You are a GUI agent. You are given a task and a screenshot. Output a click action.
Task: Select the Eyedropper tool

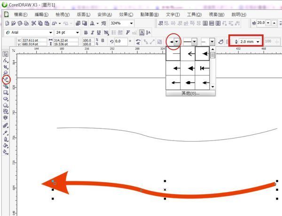click(6, 133)
